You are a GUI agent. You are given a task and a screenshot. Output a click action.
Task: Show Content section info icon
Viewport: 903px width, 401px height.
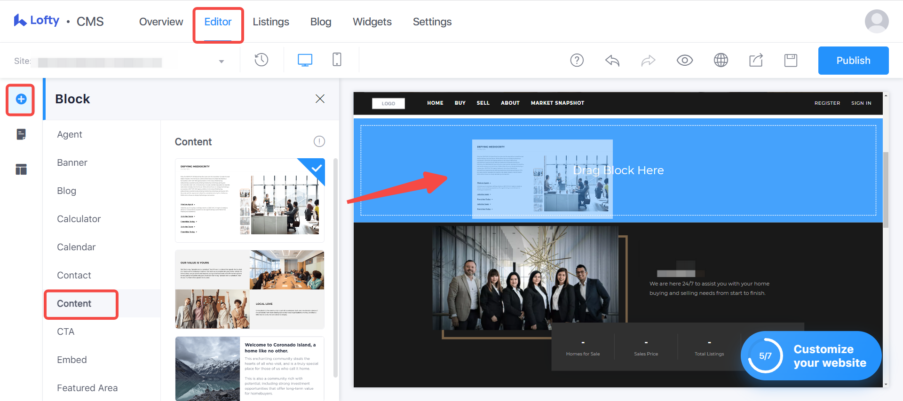click(x=319, y=141)
